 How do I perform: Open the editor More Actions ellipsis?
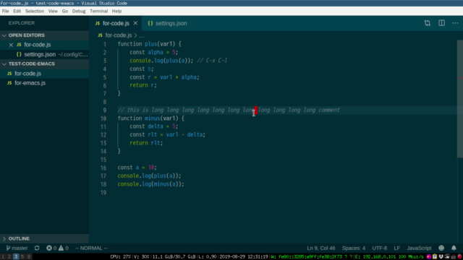[x=455, y=23]
